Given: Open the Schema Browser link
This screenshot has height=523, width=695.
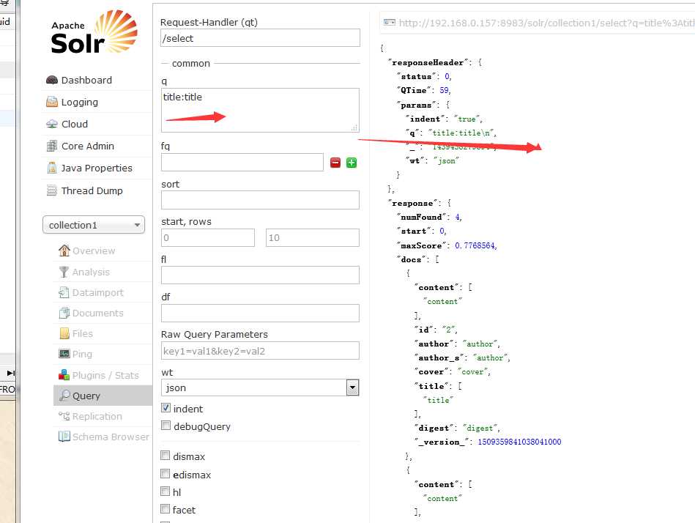Looking at the screenshot, I should click(x=111, y=437).
